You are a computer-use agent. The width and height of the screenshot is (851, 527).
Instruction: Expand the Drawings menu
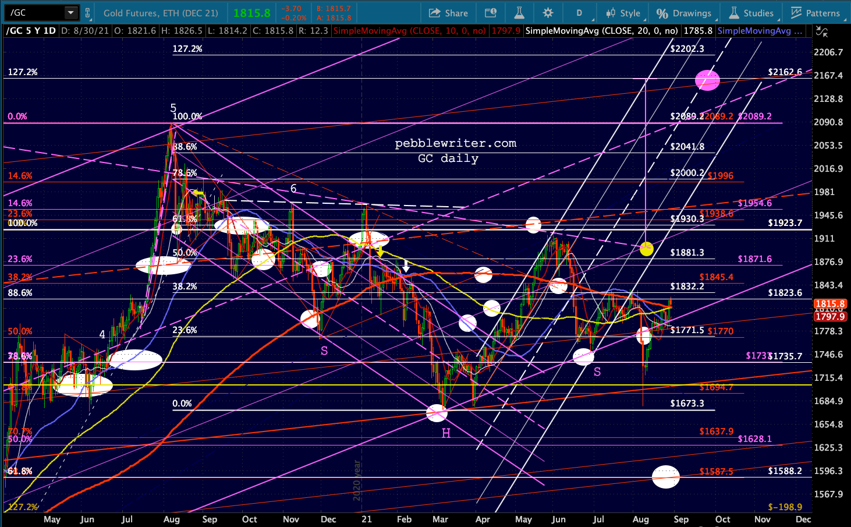point(683,13)
